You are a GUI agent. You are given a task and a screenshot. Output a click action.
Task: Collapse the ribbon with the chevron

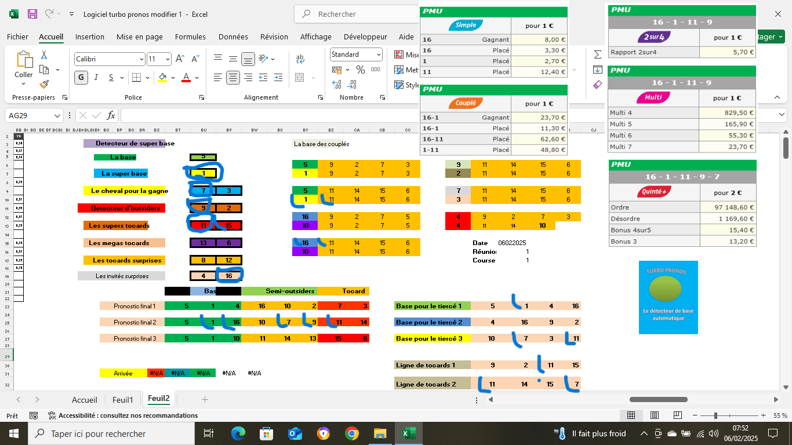pos(778,97)
